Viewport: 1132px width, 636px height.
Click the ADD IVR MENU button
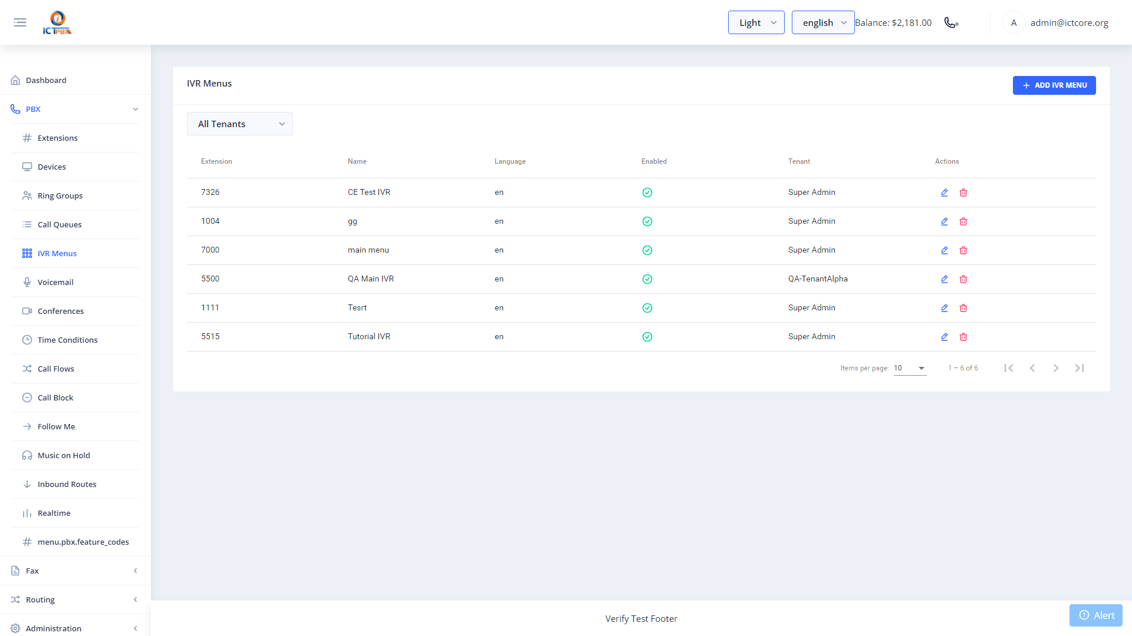[1054, 85]
